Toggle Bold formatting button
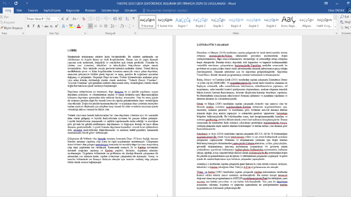This screenshot has height=197, width=351. 28,26
